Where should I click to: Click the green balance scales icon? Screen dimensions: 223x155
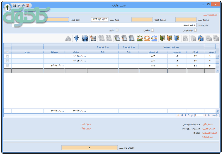[140, 38]
